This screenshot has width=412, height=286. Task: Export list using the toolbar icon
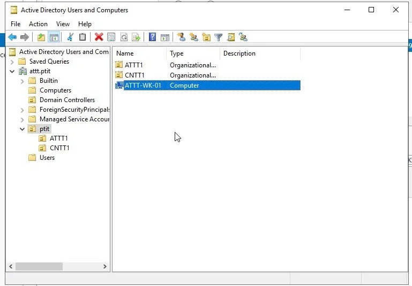tap(136, 37)
